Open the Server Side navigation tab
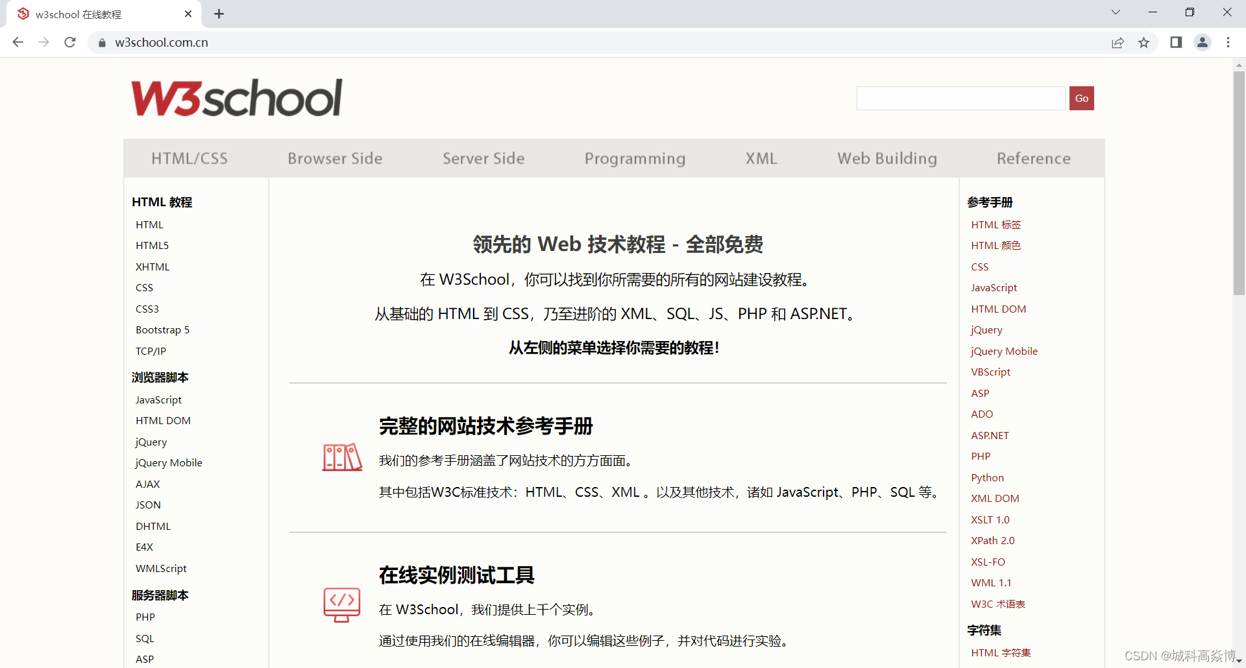This screenshot has width=1246, height=668. point(483,158)
